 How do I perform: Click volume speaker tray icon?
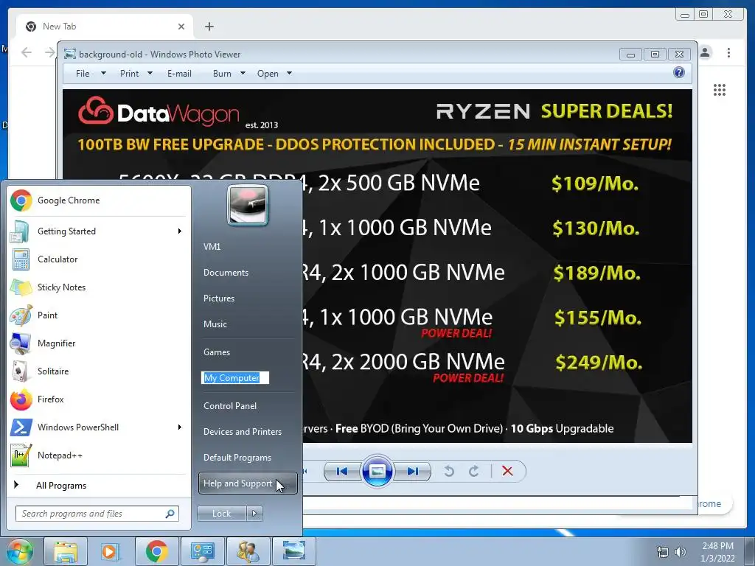click(681, 552)
